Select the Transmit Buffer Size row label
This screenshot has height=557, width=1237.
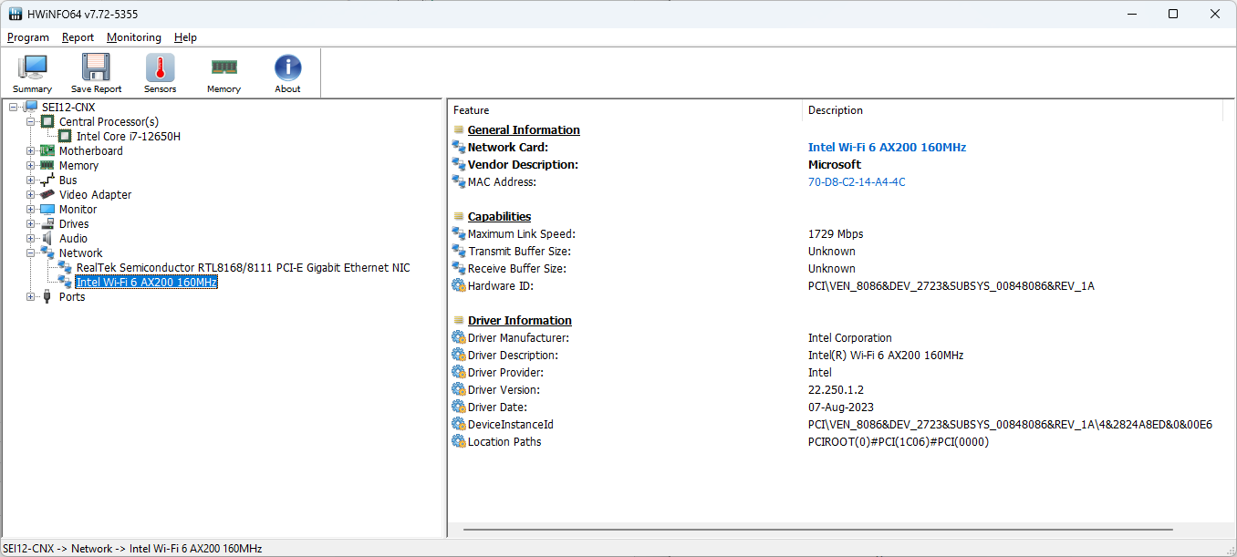tap(519, 252)
